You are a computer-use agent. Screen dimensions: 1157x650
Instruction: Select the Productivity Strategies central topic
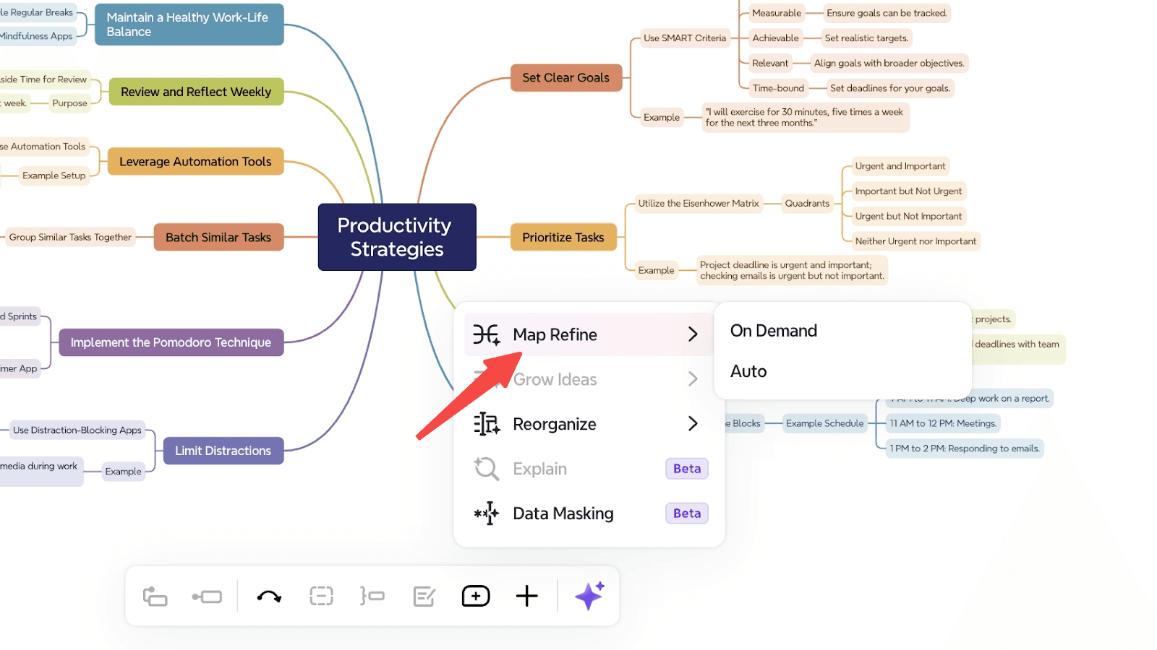(397, 237)
